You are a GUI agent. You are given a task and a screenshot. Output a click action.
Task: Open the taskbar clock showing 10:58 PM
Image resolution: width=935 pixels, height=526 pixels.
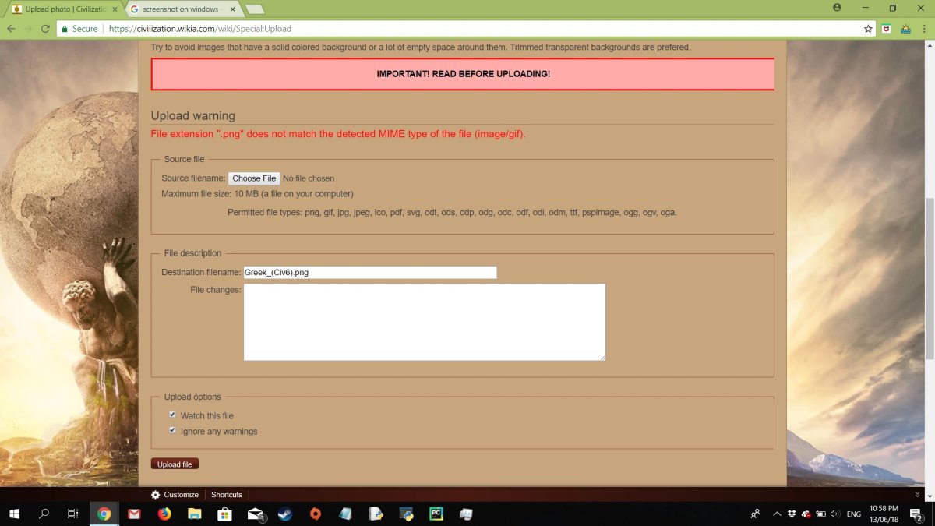[883, 514]
